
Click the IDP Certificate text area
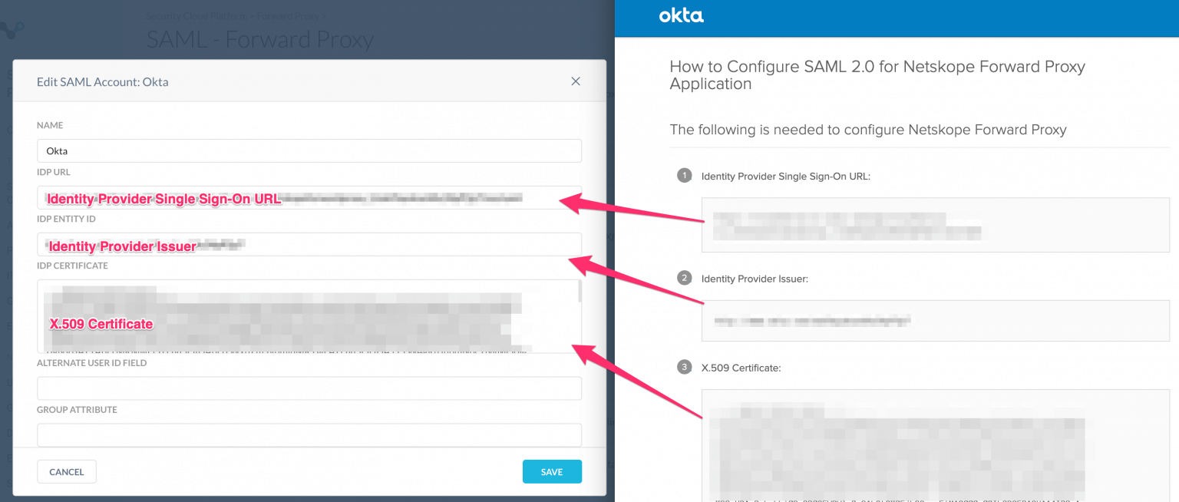pos(309,316)
